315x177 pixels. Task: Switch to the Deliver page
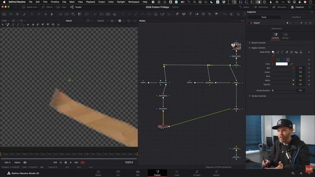pyautogui.click(x=217, y=173)
